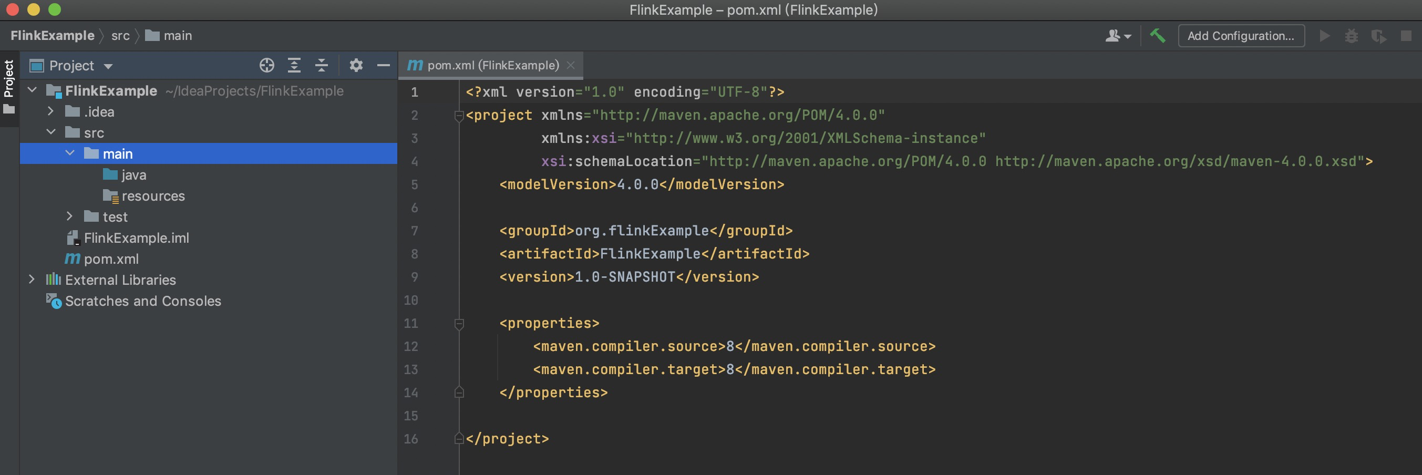This screenshot has width=1422, height=475.
Task: Click the Scratches and Consoles clock icon
Action: tap(54, 301)
